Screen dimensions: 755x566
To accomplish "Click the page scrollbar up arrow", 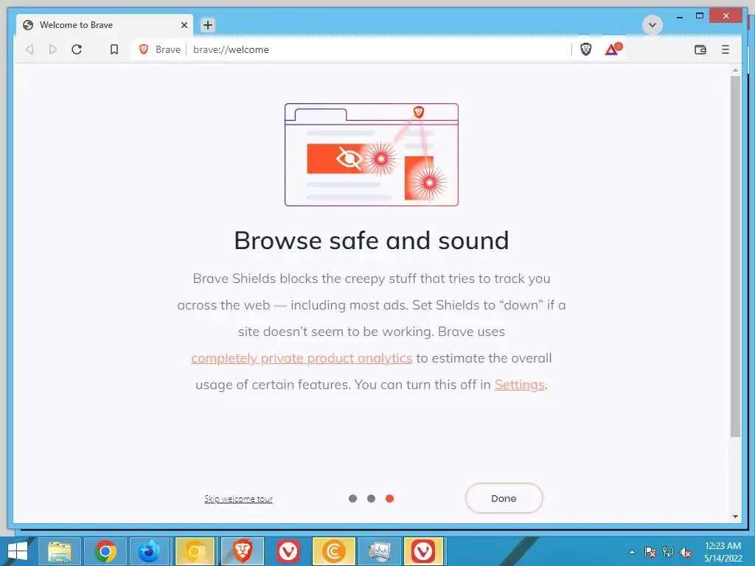I will 735,70.
